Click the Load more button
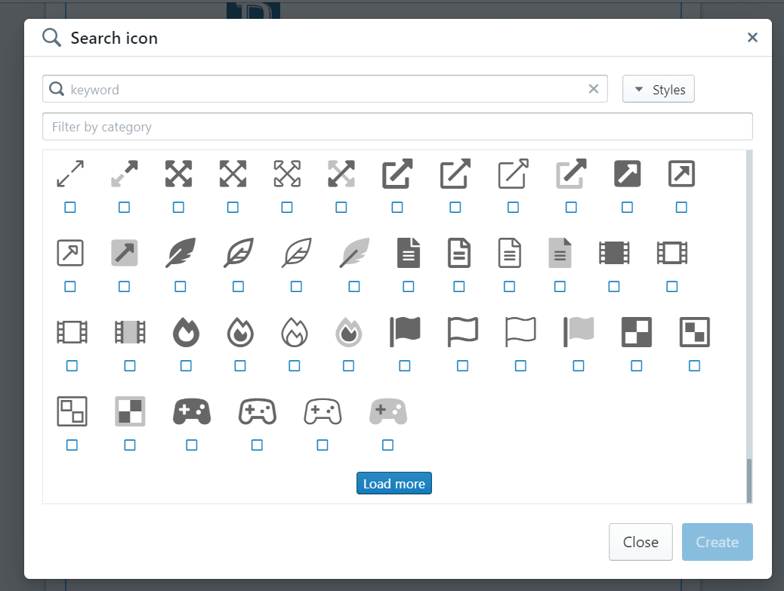 [x=394, y=483]
